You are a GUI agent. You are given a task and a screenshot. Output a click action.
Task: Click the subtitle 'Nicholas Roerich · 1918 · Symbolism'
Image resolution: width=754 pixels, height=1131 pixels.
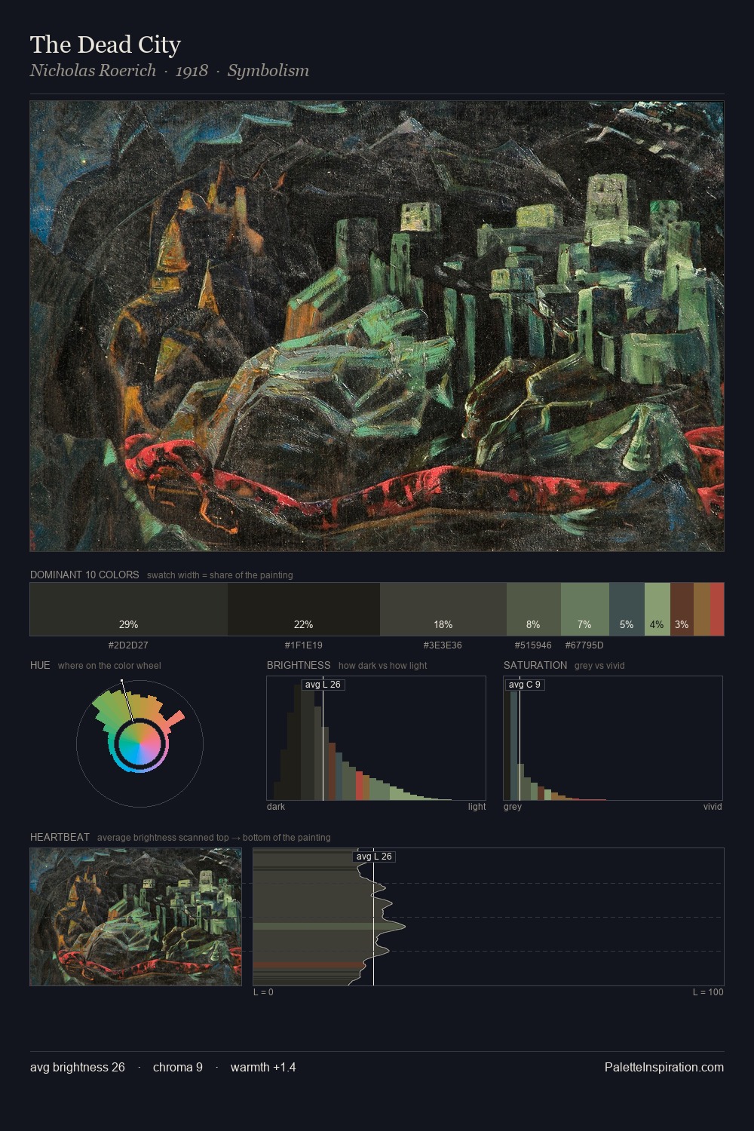170,71
